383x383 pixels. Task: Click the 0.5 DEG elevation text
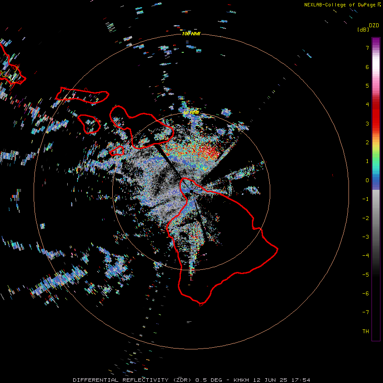pos(209,380)
